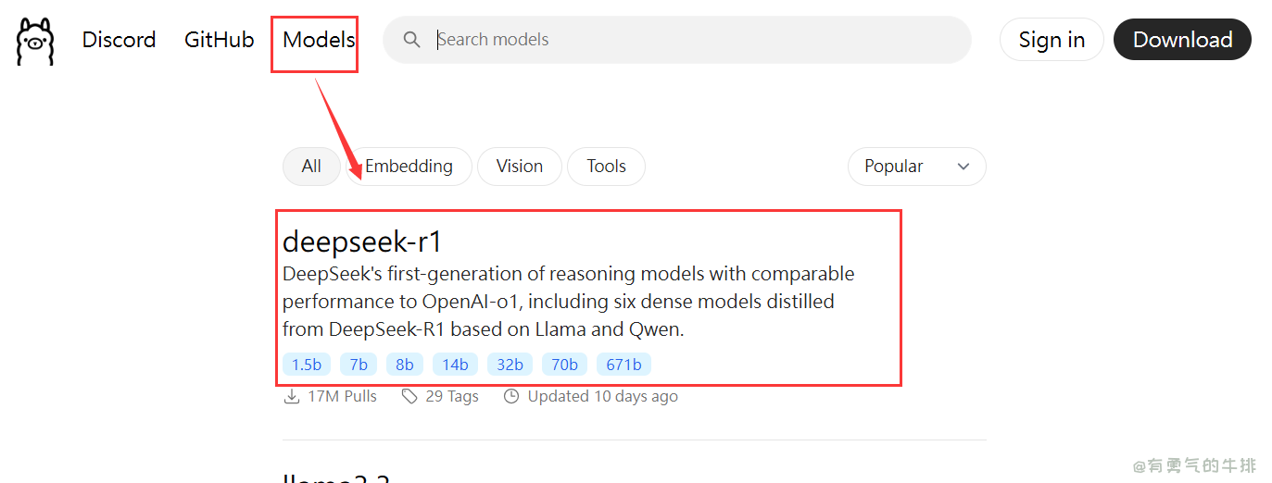The height and width of the screenshot is (483, 1272).
Task: Click the Ollama llama logo
Action: (35, 41)
